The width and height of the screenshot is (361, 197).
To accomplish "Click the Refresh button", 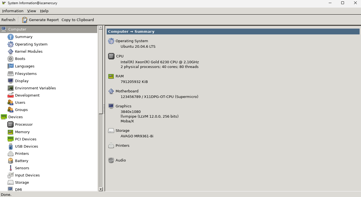I will pos(8,20).
